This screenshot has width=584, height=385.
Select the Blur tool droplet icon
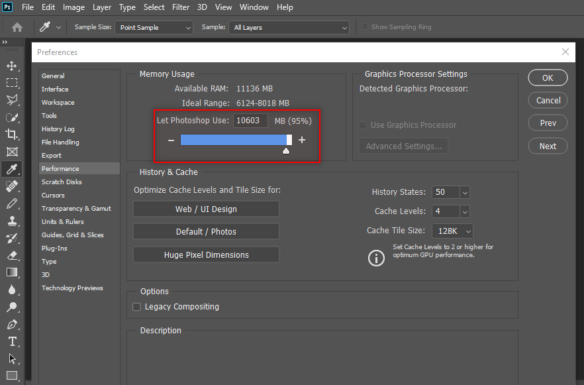click(11, 290)
